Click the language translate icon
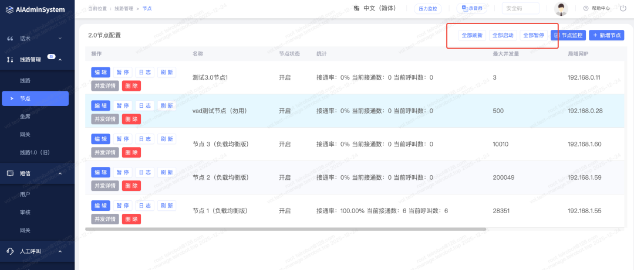 tap(356, 8)
